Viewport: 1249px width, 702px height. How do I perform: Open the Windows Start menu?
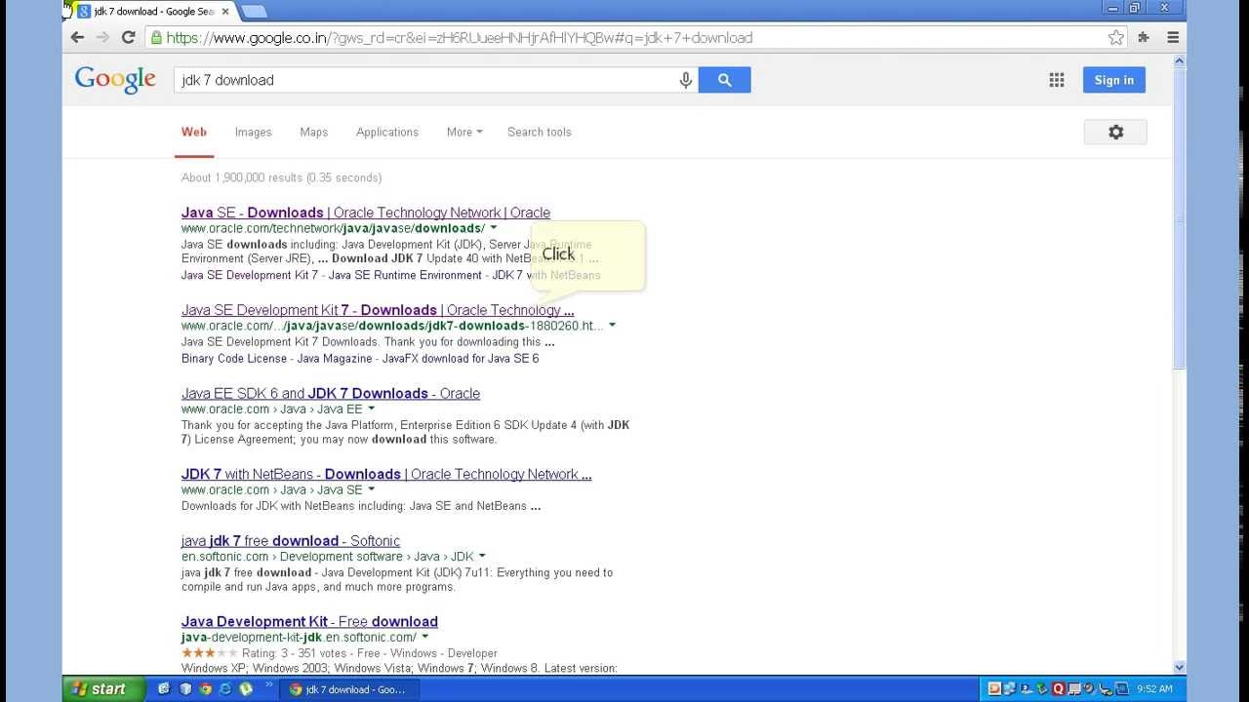(104, 688)
